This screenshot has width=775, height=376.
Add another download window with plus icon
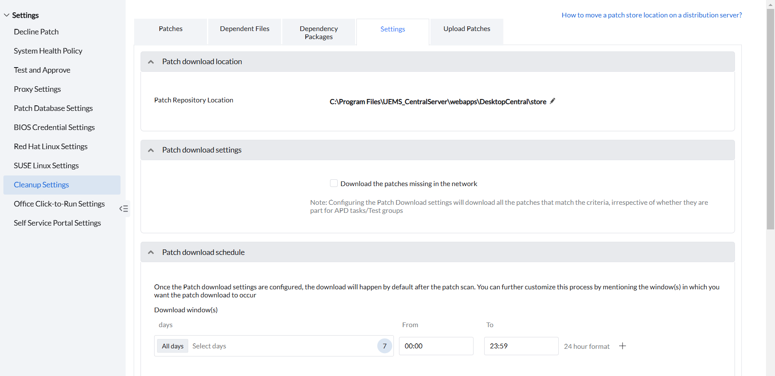click(623, 346)
